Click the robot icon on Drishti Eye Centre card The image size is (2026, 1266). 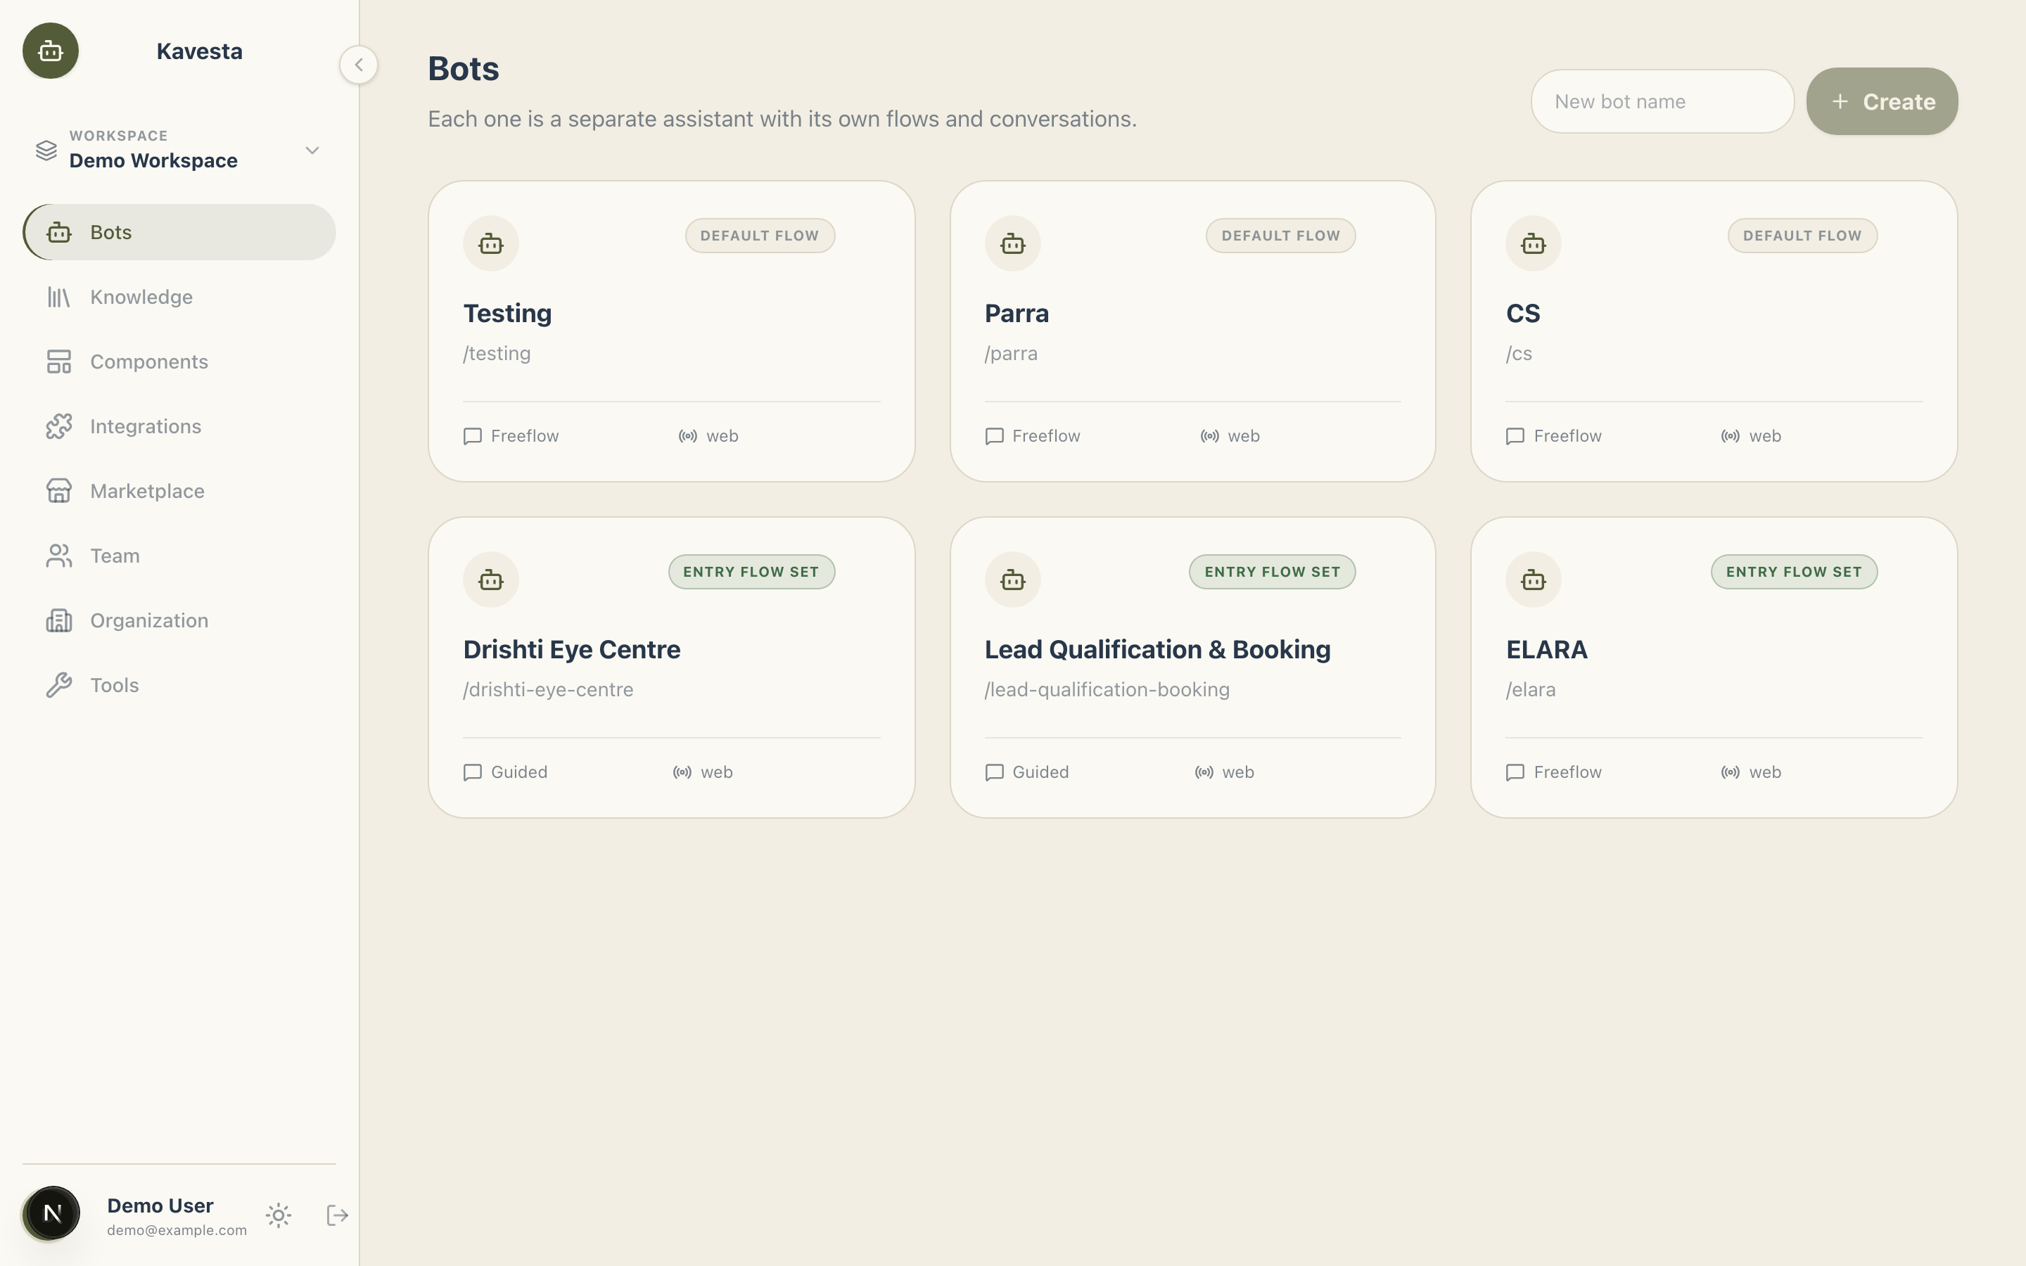[492, 580]
